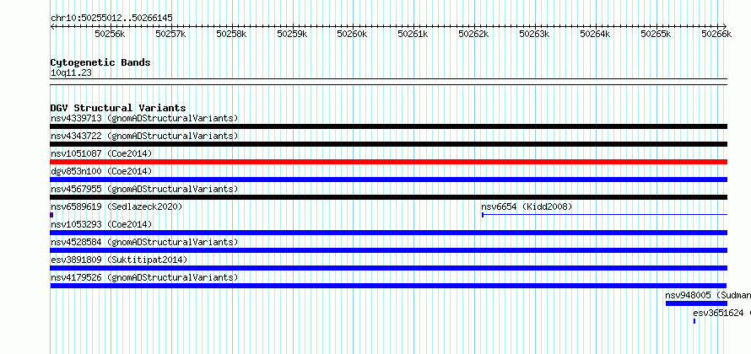Open variant label dgv853n100 (Coe2014)

(101, 171)
